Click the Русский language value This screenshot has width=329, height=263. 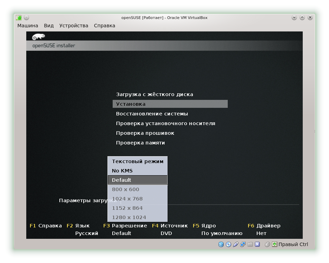[x=87, y=233]
